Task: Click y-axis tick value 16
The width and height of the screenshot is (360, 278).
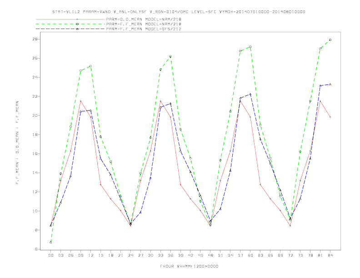Action: coord(35,154)
